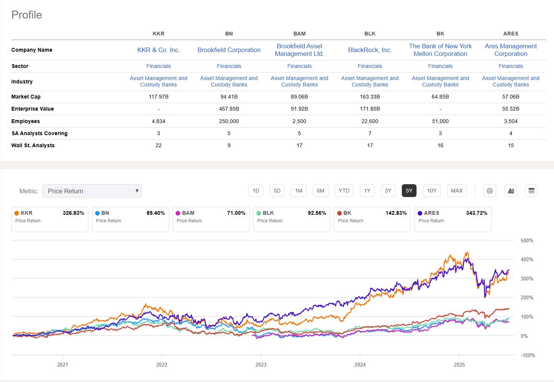
Task: Choose the 3Y time range
Action: coord(388,191)
